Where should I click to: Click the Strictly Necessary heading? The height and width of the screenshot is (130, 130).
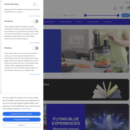click(11, 4)
